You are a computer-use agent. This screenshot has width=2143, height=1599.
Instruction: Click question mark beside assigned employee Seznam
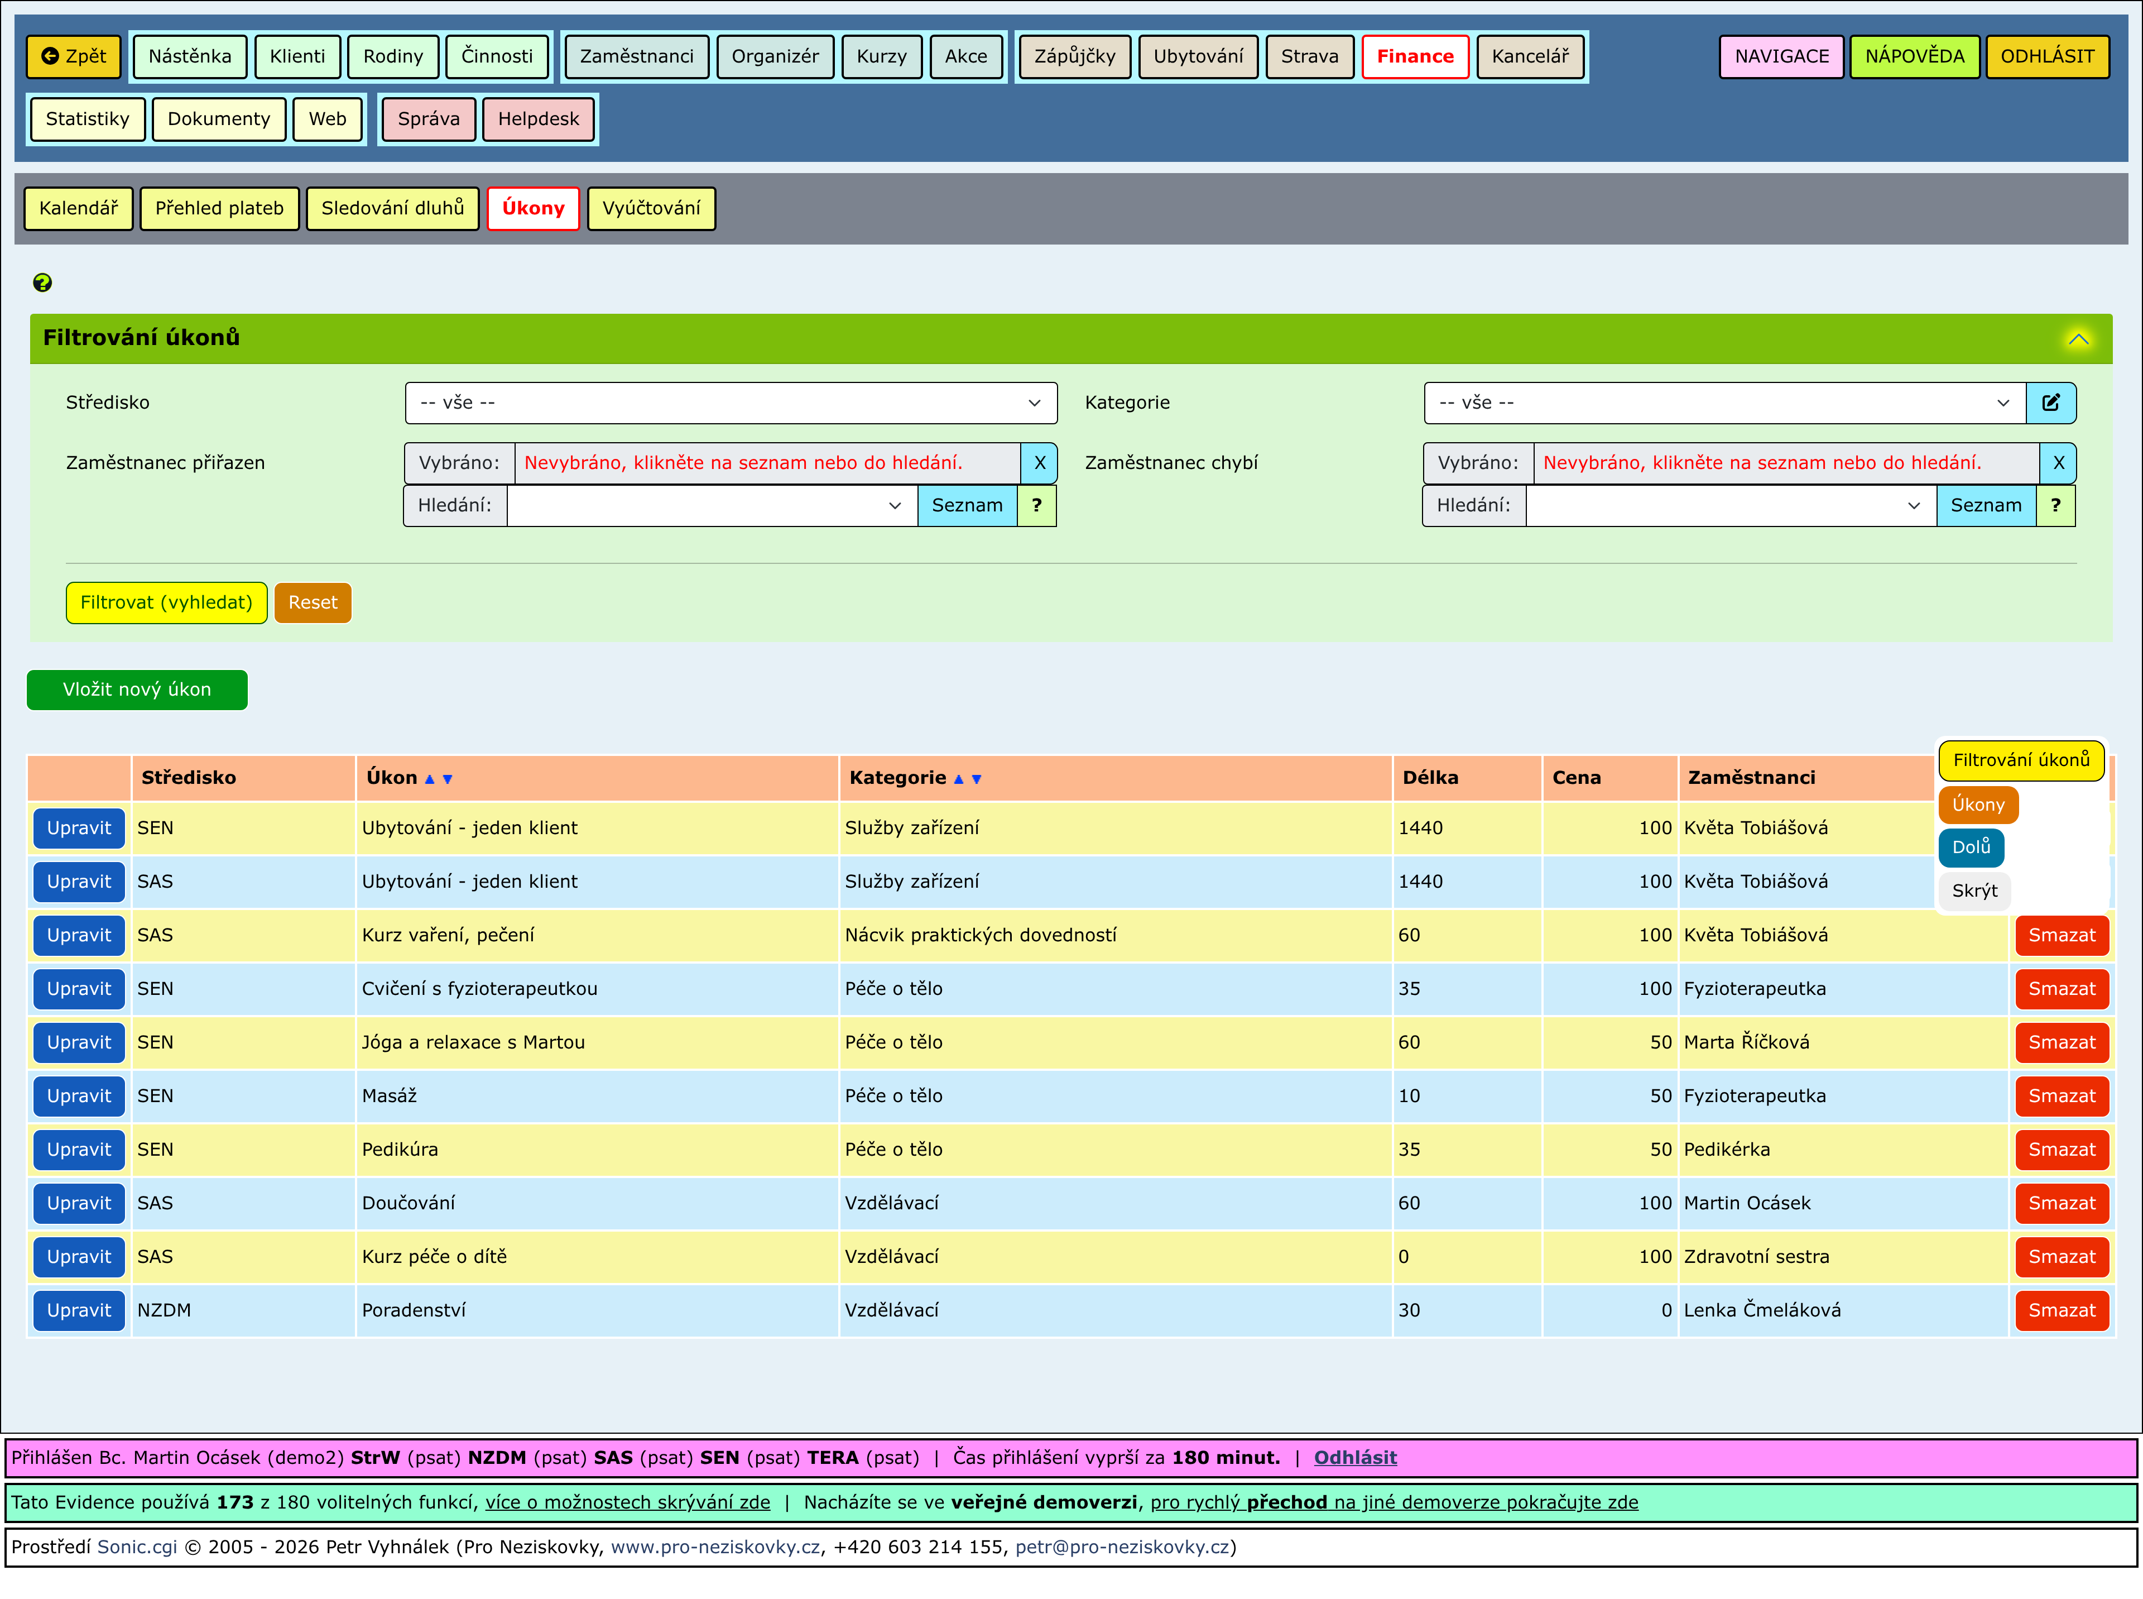point(1036,505)
